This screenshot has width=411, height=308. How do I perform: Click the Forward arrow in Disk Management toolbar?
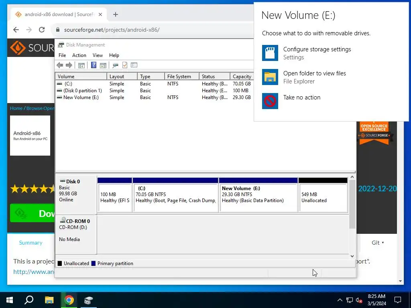point(69,65)
